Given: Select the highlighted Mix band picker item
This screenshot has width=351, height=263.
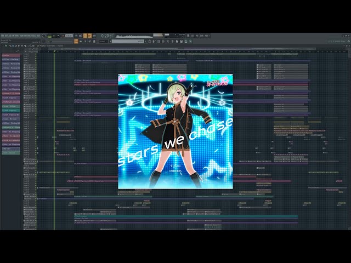Looking at the screenshot, I should [x=11, y=148].
